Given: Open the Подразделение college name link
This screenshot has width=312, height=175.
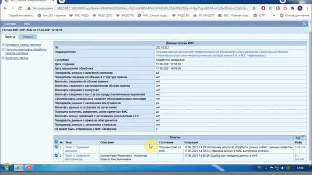Looking at the screenshot, I should pos(222,53).
